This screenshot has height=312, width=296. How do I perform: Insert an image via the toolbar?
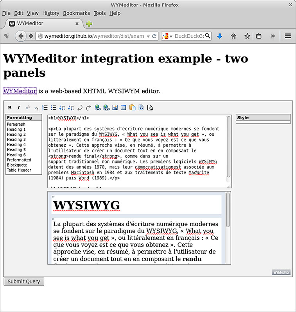click(115, 108)
